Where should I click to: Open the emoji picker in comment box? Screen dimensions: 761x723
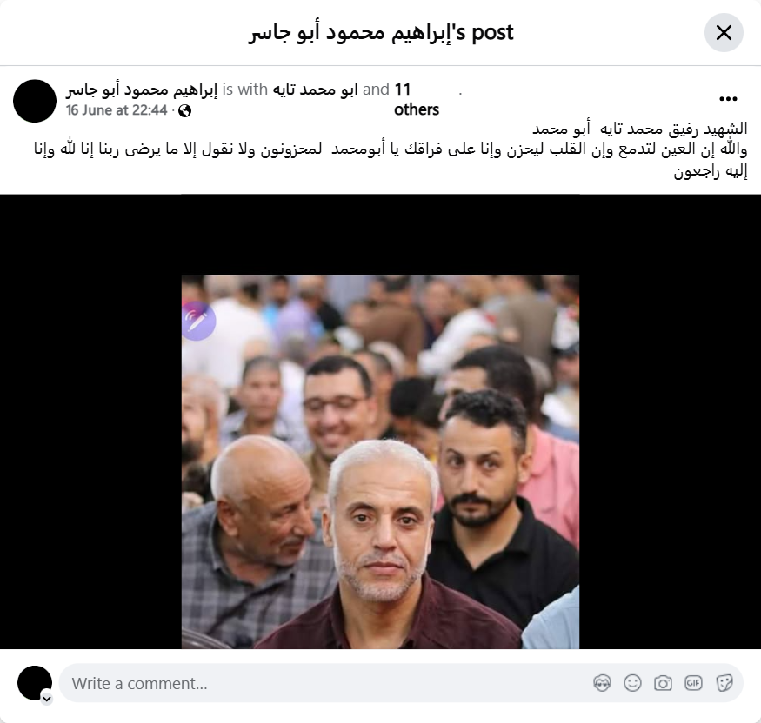pos(632,683)
